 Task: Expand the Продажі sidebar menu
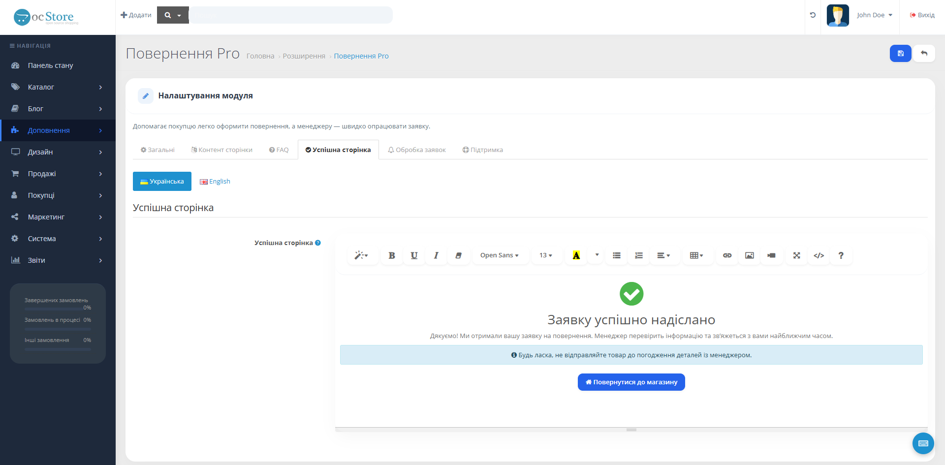(x=58, y=174)
